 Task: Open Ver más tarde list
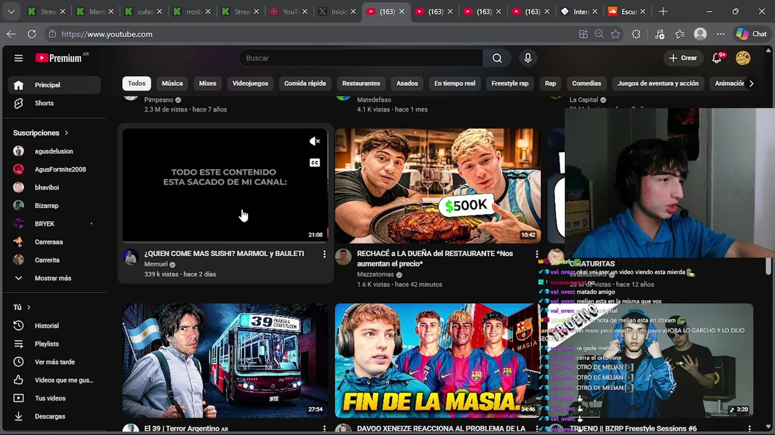55,362
